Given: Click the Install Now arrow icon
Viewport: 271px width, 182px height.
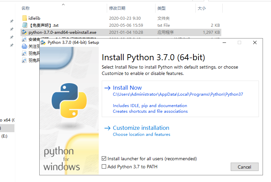Looking at the screenshot, I should click(107, 88).
